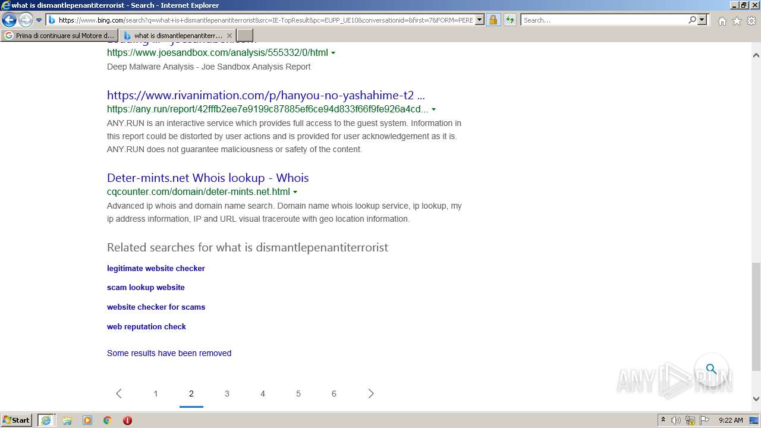Click the browser Back arrow button

(9, 20)
